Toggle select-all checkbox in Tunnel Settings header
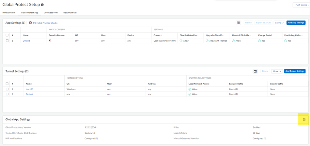This screenshot has width=310, height=146. [7, 84]
